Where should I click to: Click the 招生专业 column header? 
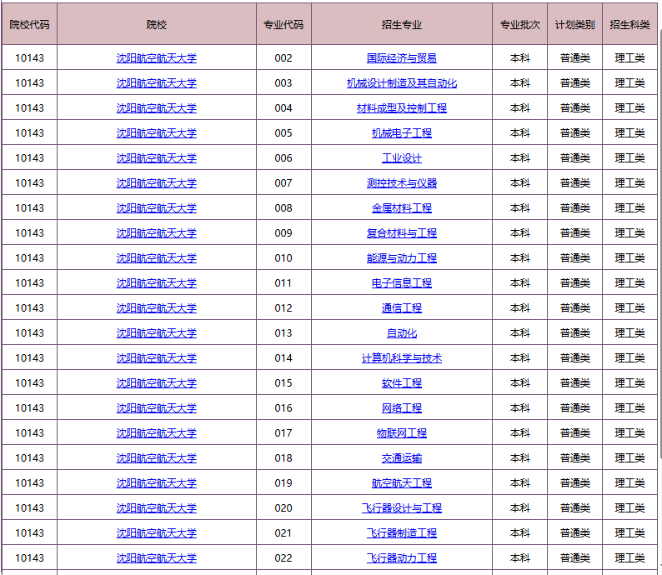coord(401,25)
